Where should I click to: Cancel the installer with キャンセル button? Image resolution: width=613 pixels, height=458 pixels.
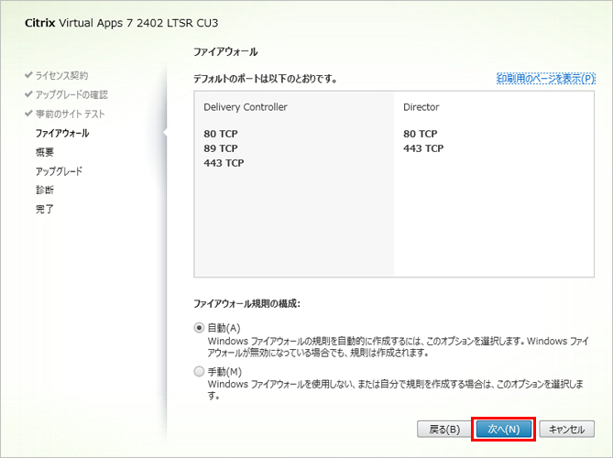567,429
